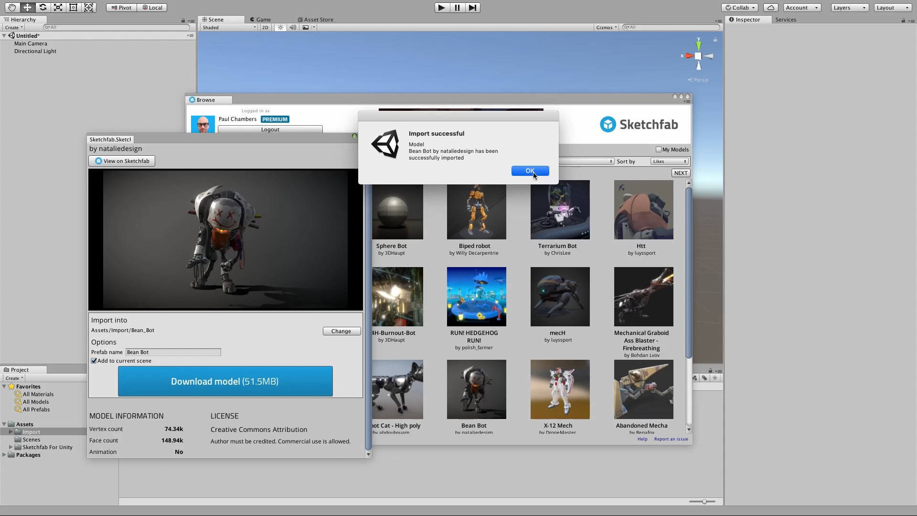Enable the My Models checkbox
This screenshot has width=917, height=516.
pyautogui.click(x=658, y=149)
